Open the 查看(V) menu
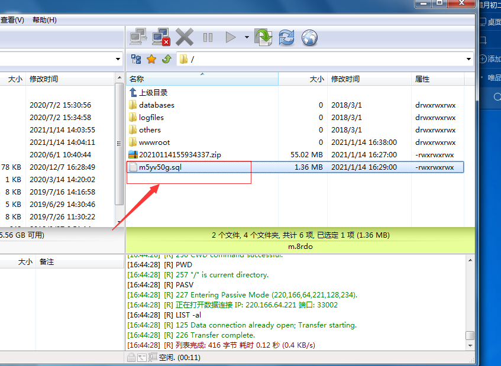 [x=12, y=20]
